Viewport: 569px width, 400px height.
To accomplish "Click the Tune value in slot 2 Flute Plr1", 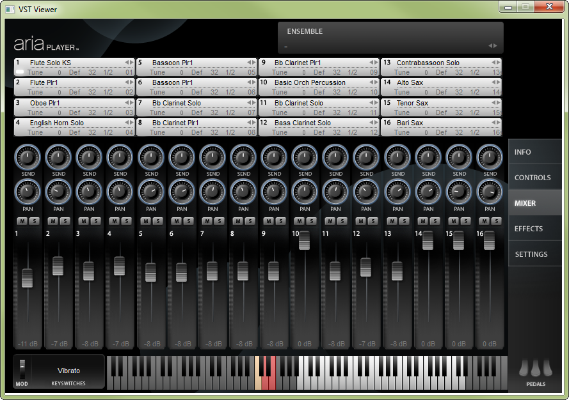I will [60, 93].
